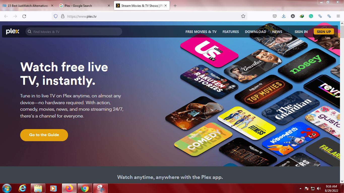Screen dimensions: 344x193
Task: Click the Plex logo in header
Action: [x=13, y=31]
